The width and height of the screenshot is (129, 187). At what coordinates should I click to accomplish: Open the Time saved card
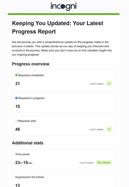(x=63, y=159)
